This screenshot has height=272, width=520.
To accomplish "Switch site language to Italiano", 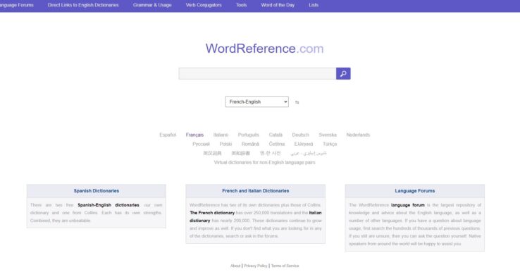I will (221, 135).
